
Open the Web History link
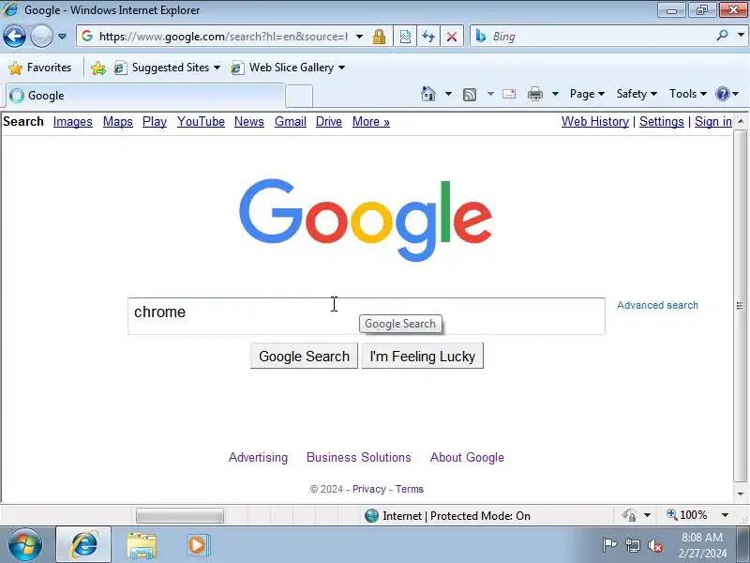[x=595, y=122]
